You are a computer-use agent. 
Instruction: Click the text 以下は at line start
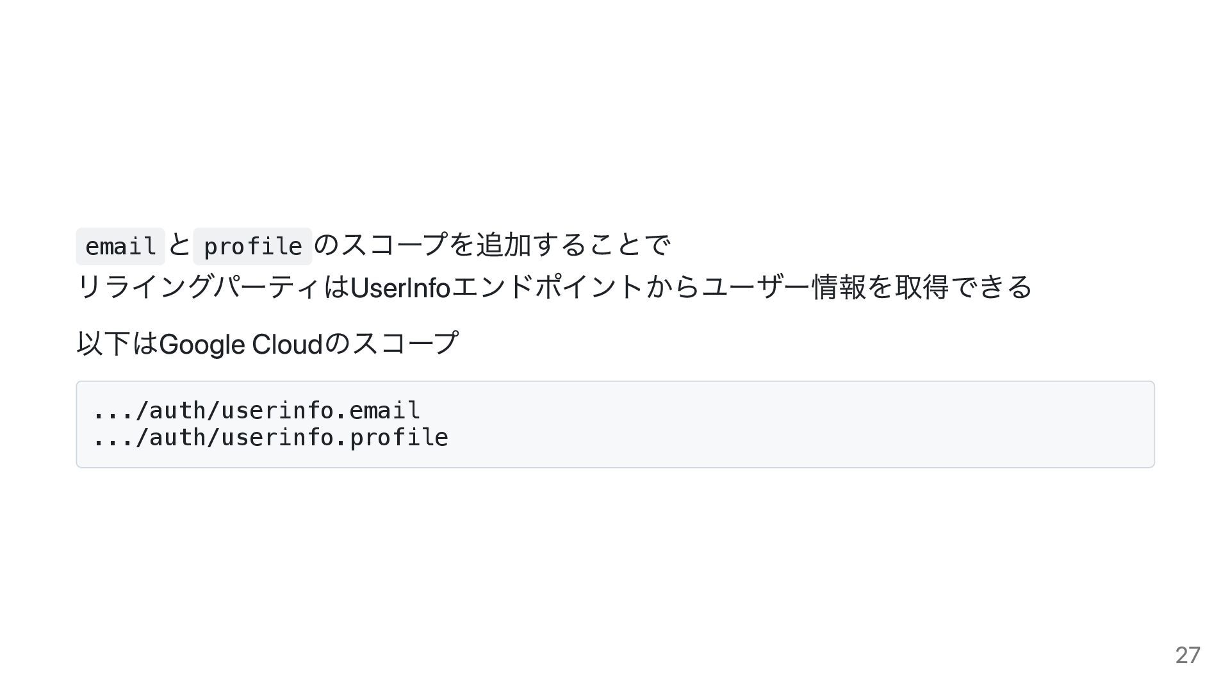click(x=117, y=344)
